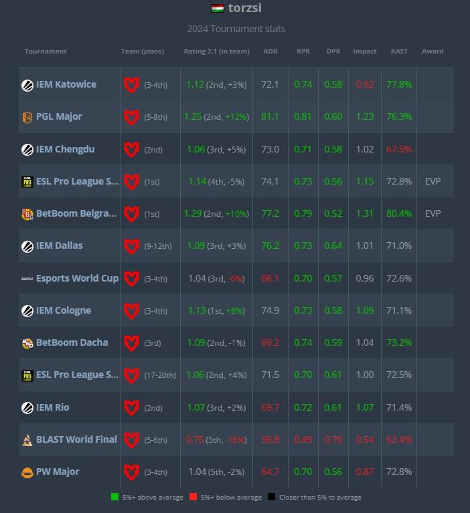The height and width of the screenshot is (513, 470).
Task: Click the IEM Katowice ESL tournament icon
Action: 27,85
